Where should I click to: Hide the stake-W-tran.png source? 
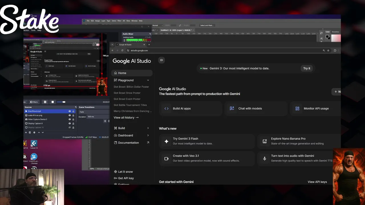point(70,115)
